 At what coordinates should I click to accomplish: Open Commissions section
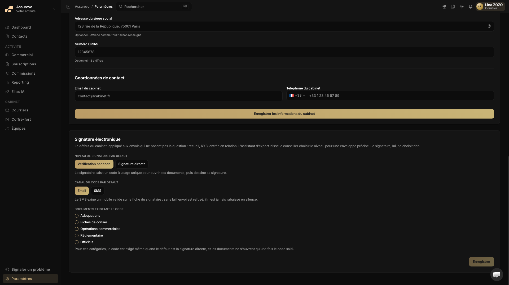[x=30, y=74]
